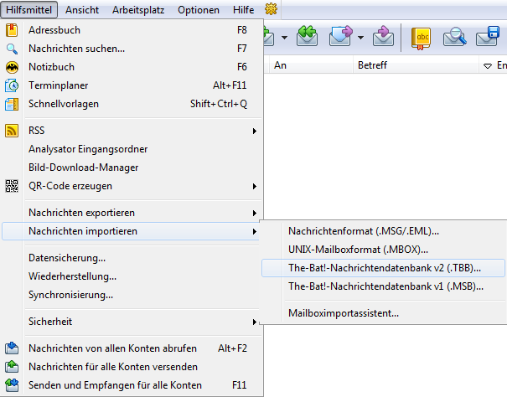
Task: Open the Arbeitsplatz menu
Action: pos(138,10)
